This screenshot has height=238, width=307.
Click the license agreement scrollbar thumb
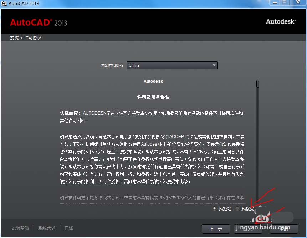[258, 83]
